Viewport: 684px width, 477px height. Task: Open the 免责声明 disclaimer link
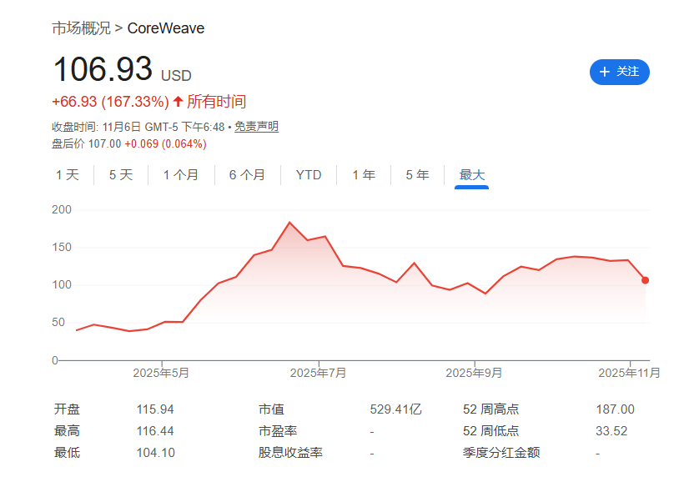256,127
